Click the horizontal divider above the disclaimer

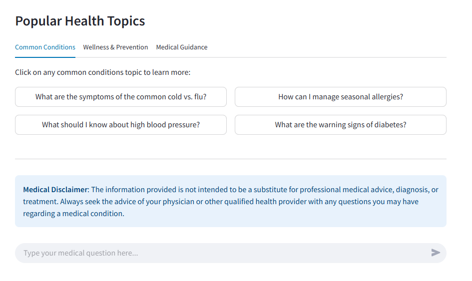(x=230, y=159)
